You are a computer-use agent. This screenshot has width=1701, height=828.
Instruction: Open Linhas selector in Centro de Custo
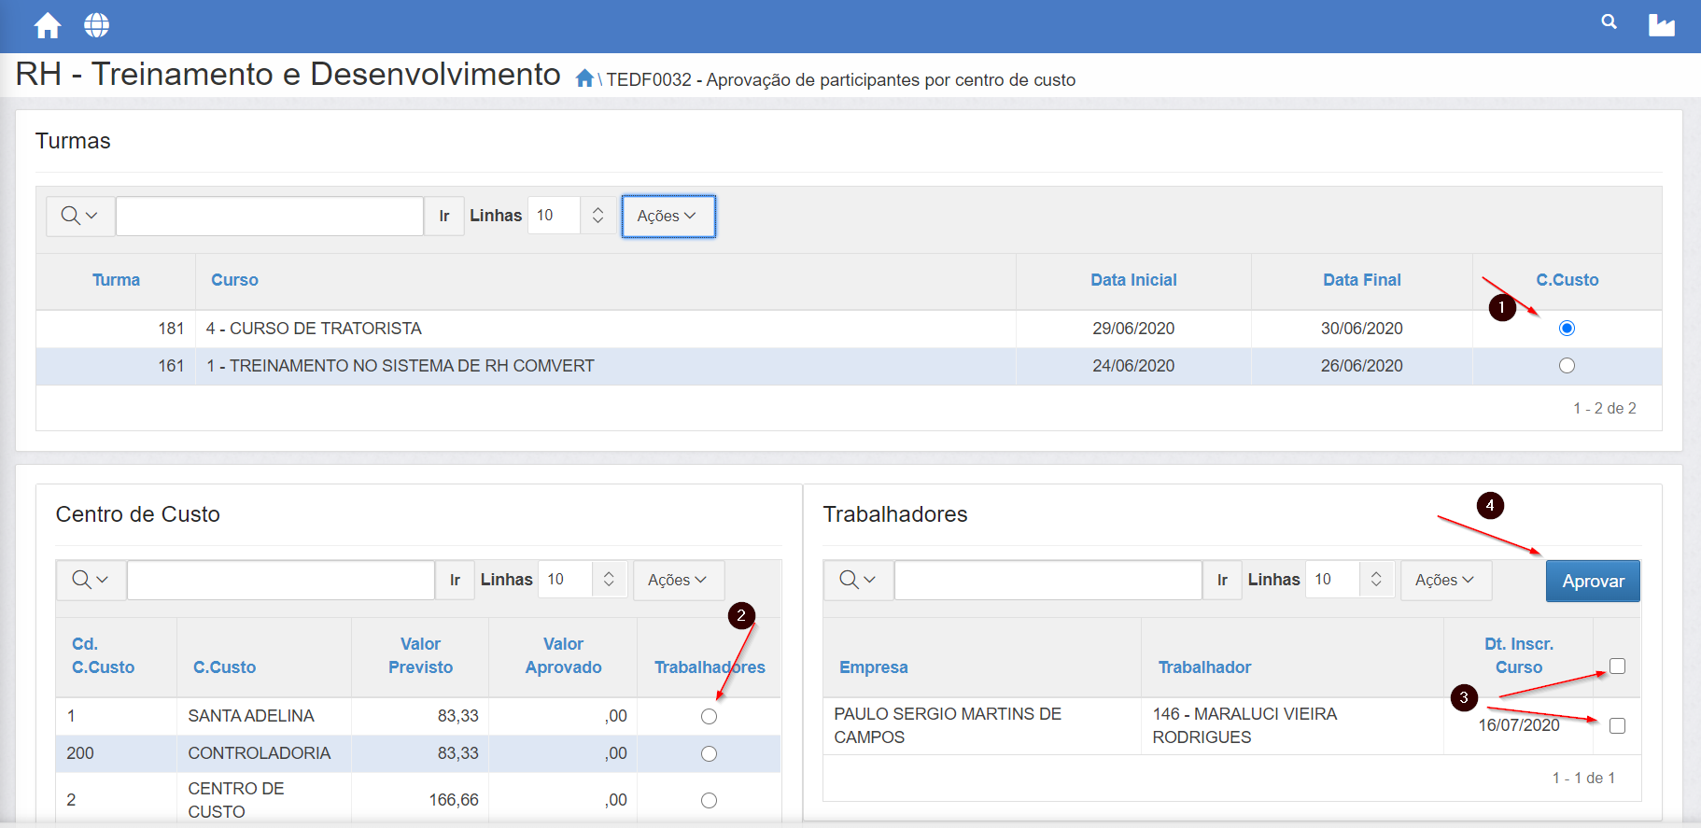(x=583, y=580)
